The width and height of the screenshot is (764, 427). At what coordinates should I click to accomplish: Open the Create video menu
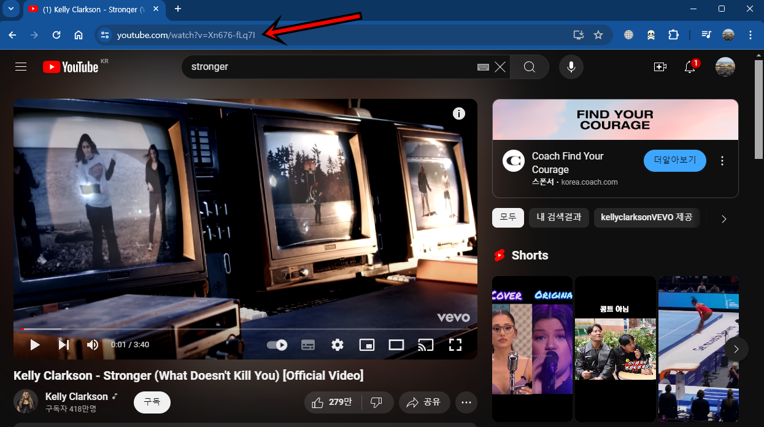[660, 67]
